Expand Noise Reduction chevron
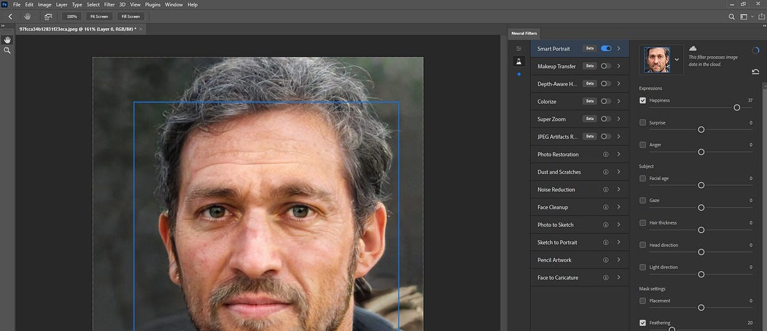 (619, 189)
